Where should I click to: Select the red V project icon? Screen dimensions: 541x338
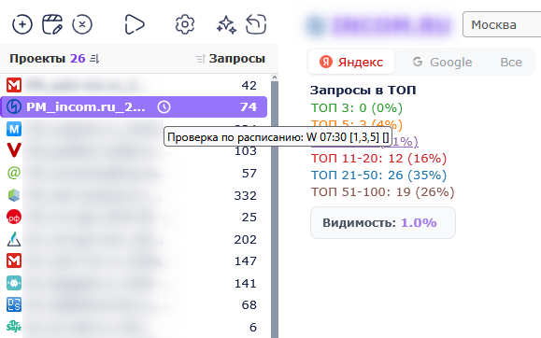[14, 150]
